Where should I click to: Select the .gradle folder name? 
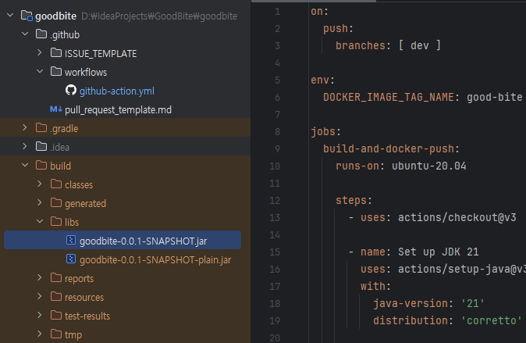click(64, 128)
